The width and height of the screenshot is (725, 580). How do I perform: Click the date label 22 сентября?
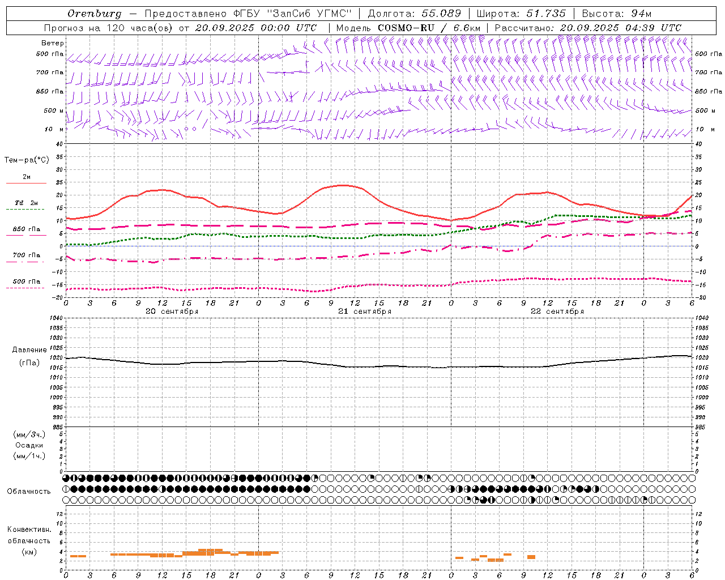pos(557,312)
